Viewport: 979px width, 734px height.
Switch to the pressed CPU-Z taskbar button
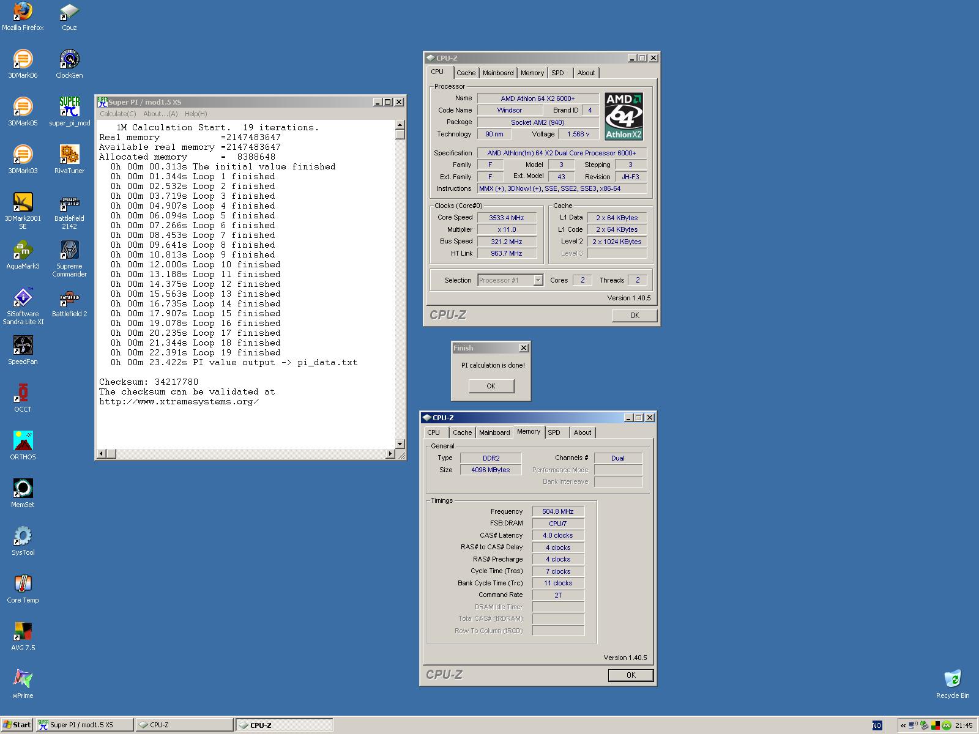(x=285, y=725)
